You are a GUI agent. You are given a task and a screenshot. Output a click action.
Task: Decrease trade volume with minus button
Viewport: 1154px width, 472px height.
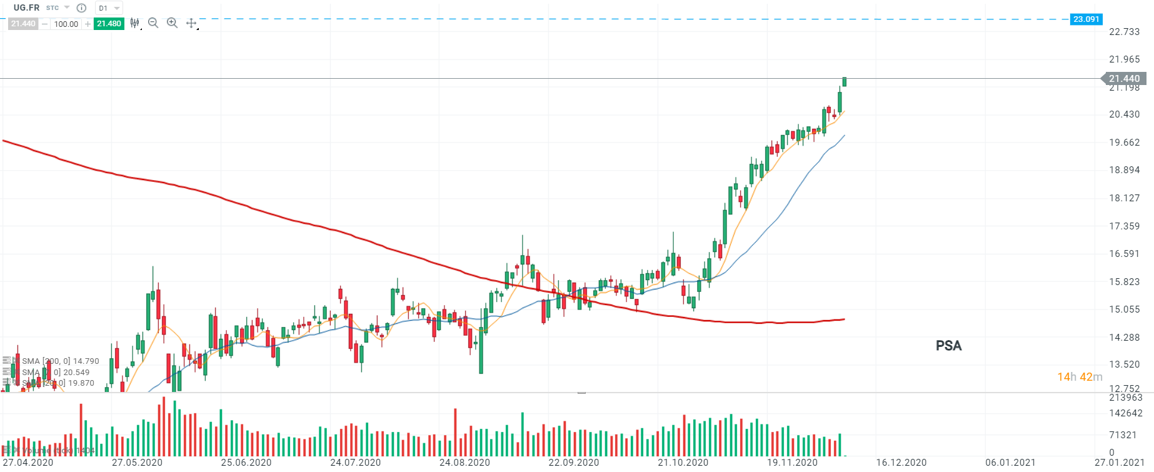[44, 24]
